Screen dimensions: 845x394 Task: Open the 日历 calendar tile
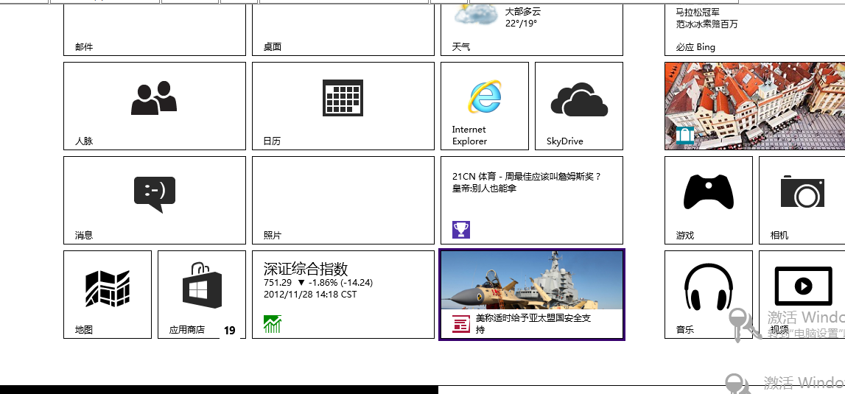click(x=343, y=106)
